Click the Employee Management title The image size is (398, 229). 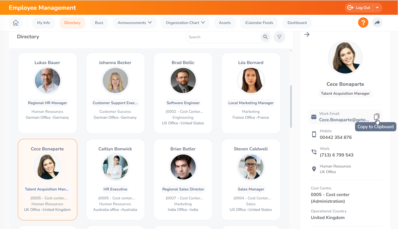click(x=42, y=8)
